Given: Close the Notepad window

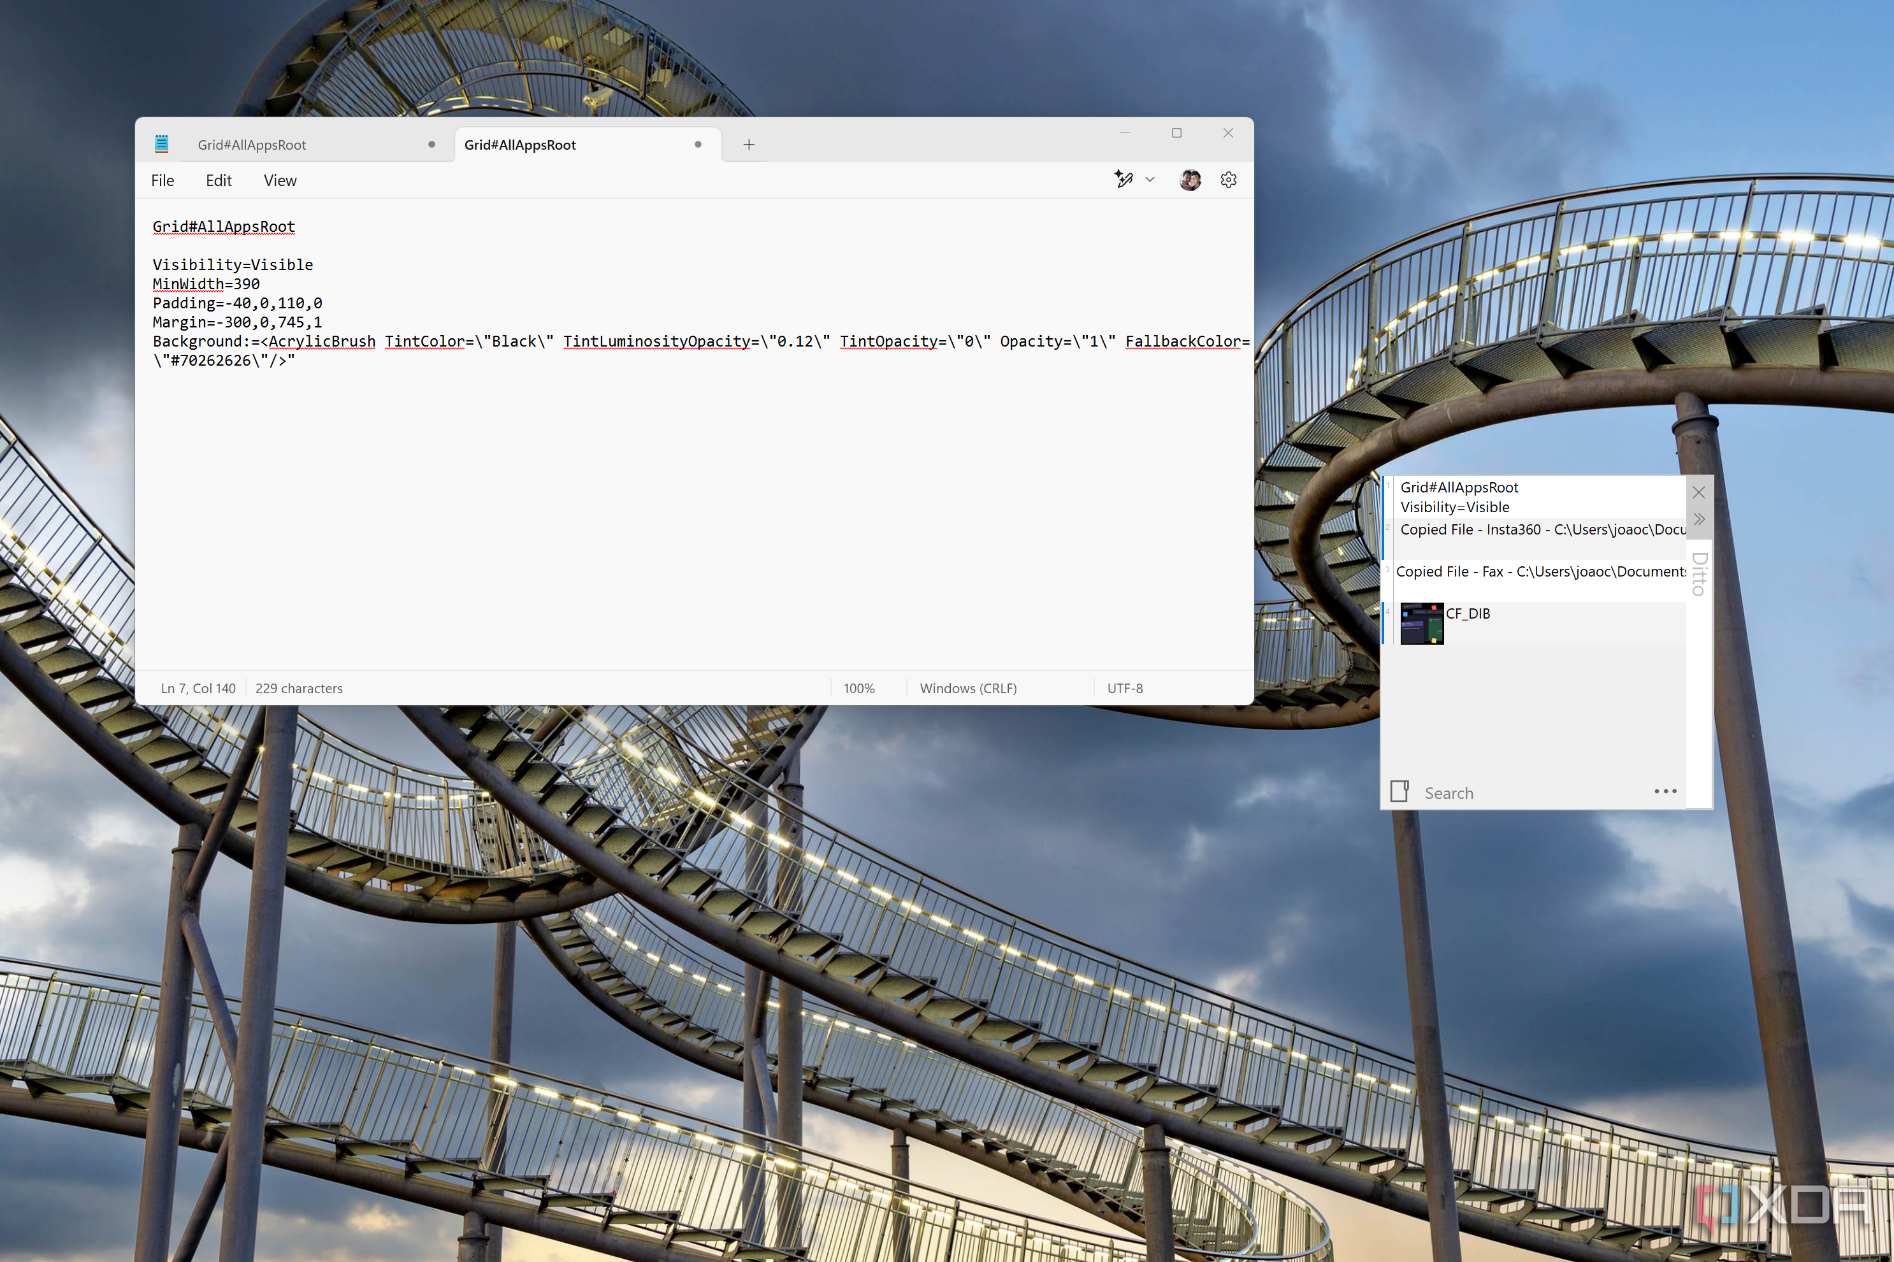Looking at the screenshot, I should (1228, 133).
